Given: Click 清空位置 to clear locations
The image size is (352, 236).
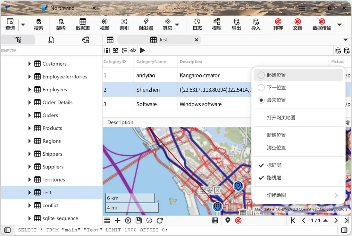Looking at the screenshot, I should [276, 148].
